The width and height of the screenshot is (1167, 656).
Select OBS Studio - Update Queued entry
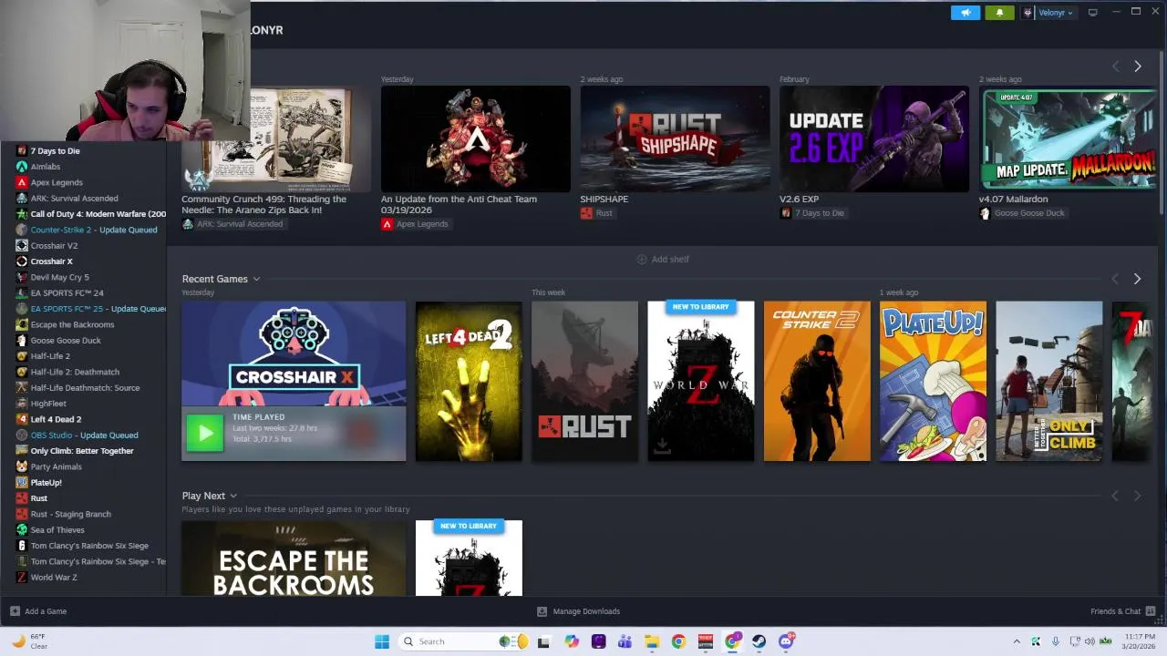[87, 435]
